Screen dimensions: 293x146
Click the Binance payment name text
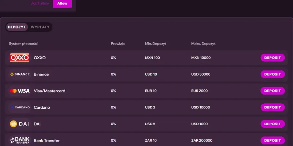[41, 74]
